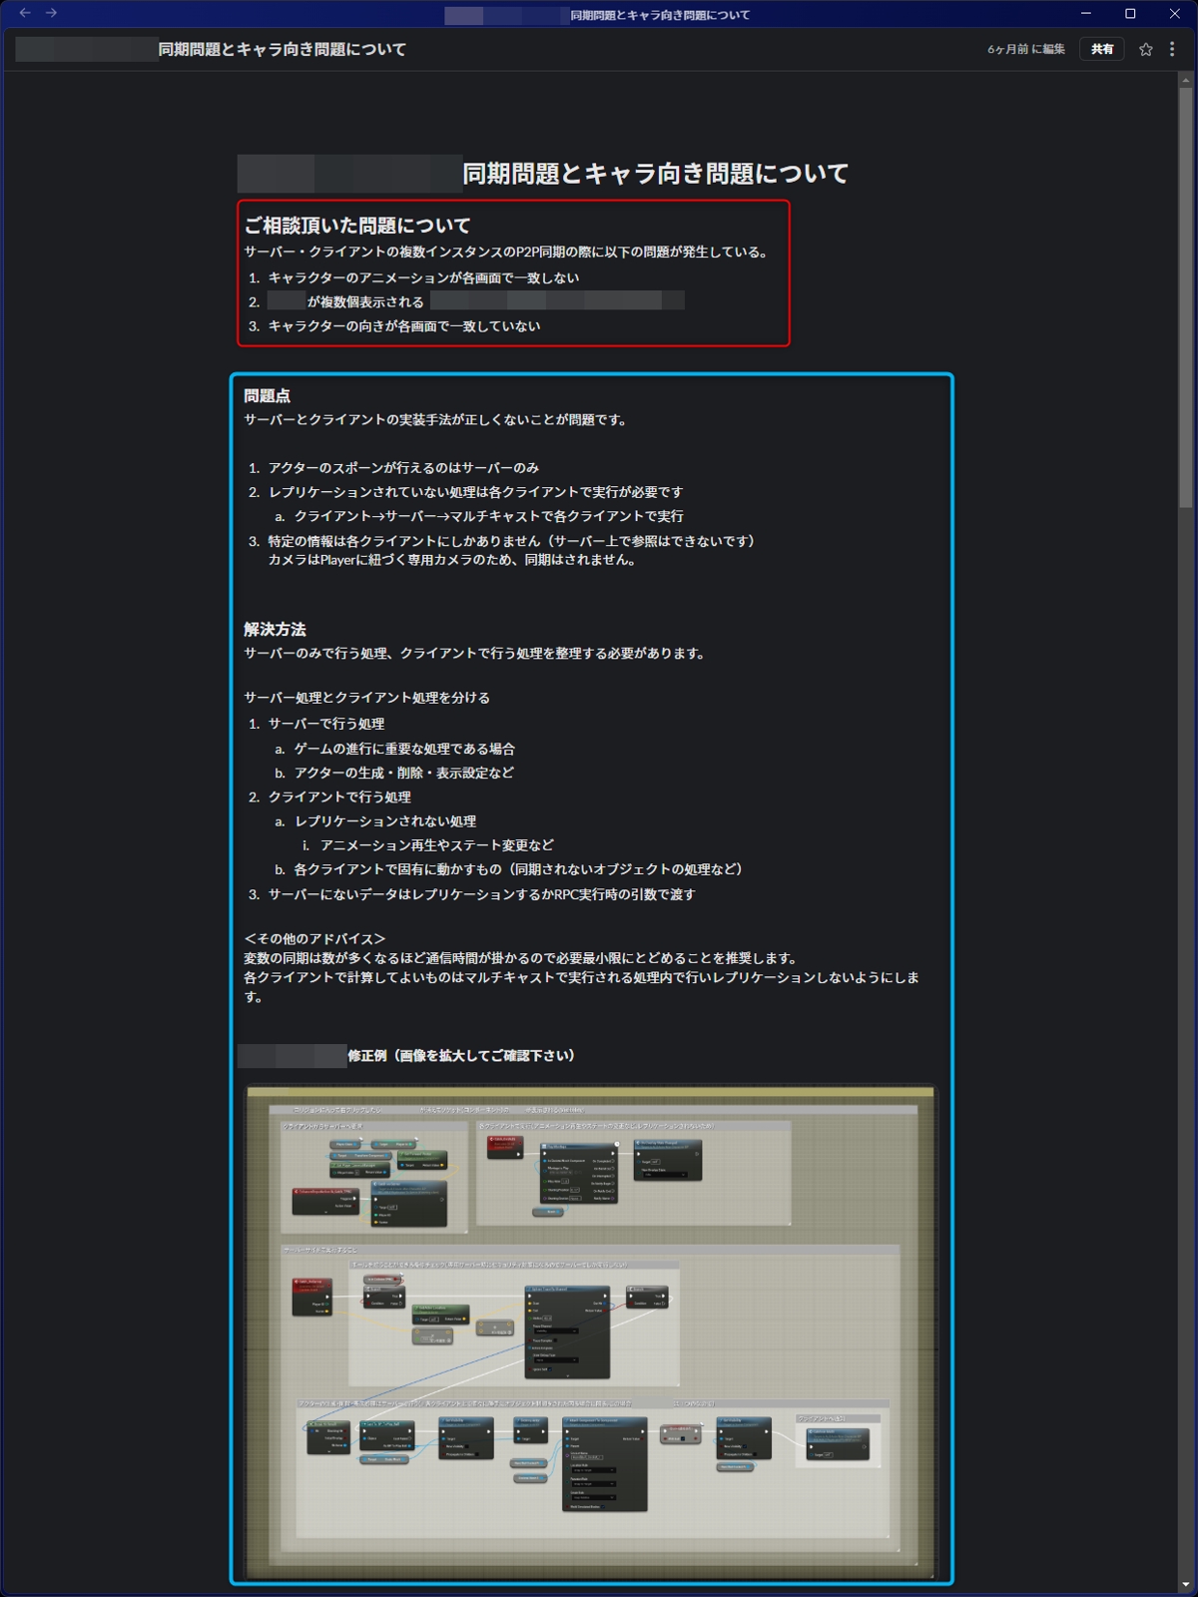The height and width of the screenshot is (1597, 1198).
Task: Click the page heading 同期問題とキャラ向き問題について
Action: [655, 174]
